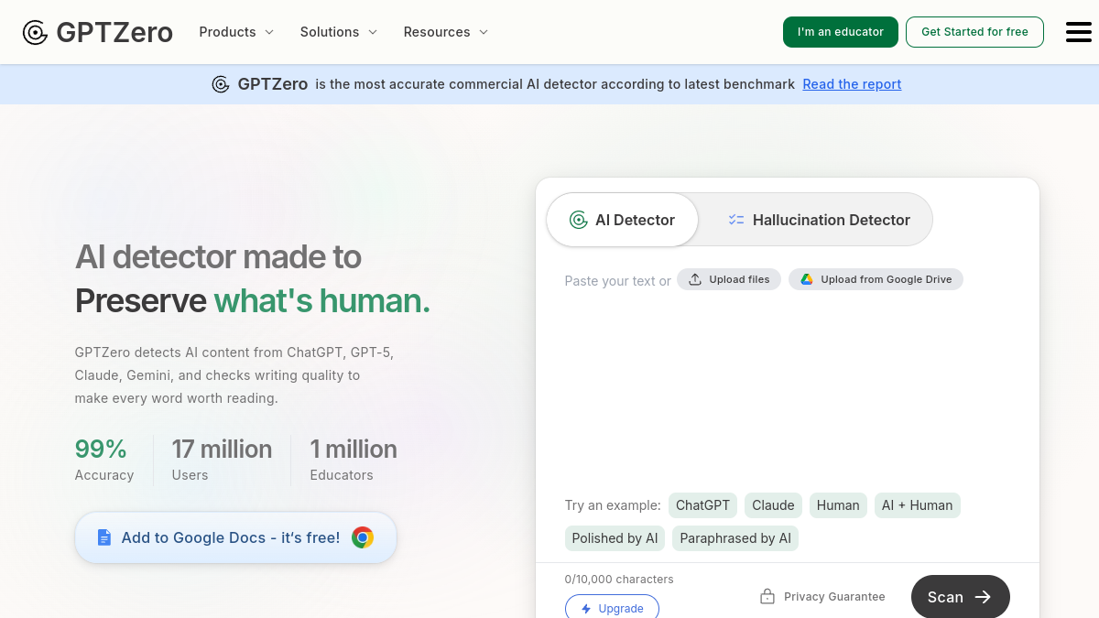
Task: Open the hamburger menu icon
Action: [1078, 32]
